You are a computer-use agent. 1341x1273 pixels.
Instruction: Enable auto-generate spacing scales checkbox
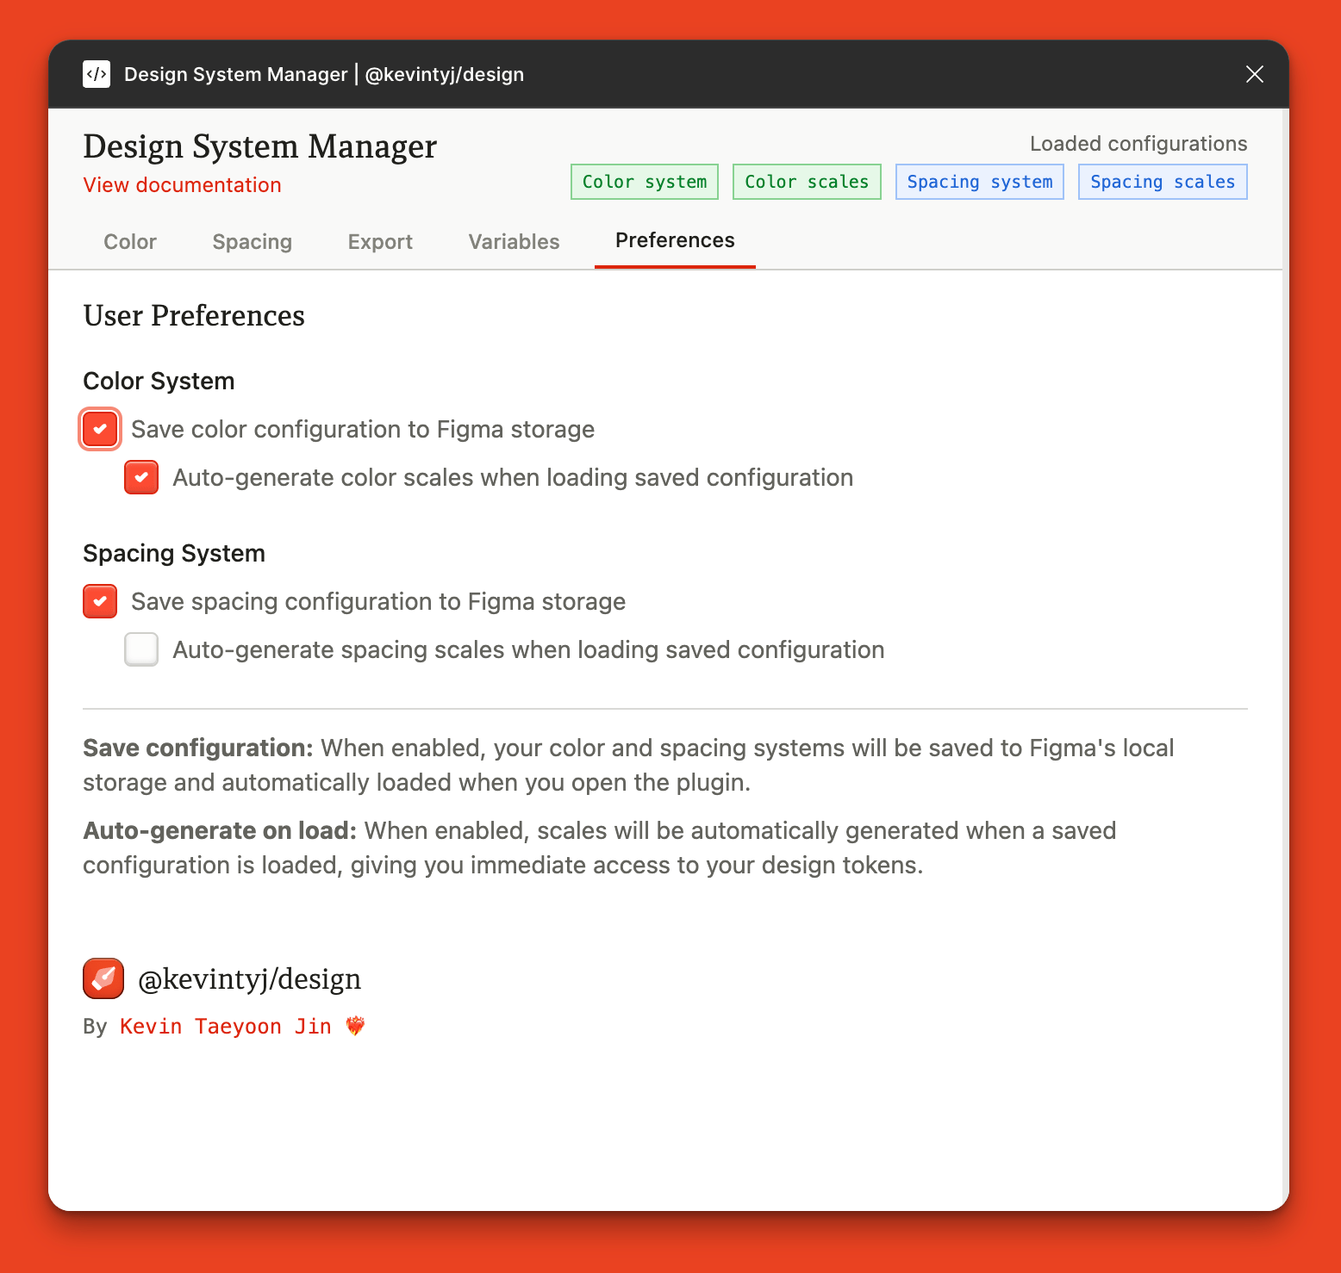[x=141, y=649]
